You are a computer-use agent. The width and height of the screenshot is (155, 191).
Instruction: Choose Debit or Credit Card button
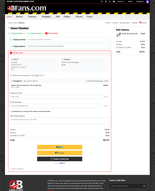60,159
